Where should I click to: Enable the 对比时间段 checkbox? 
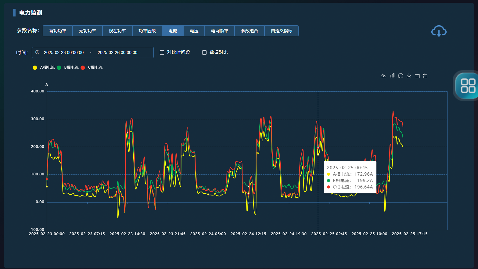point(162,52)
